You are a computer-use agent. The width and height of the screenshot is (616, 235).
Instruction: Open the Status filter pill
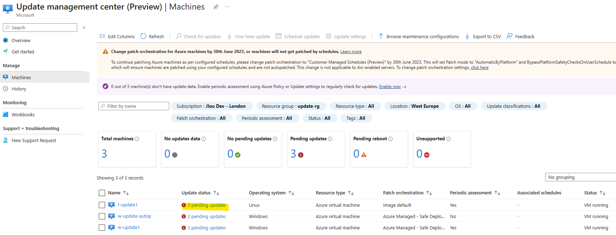click(x=319, y=118)
